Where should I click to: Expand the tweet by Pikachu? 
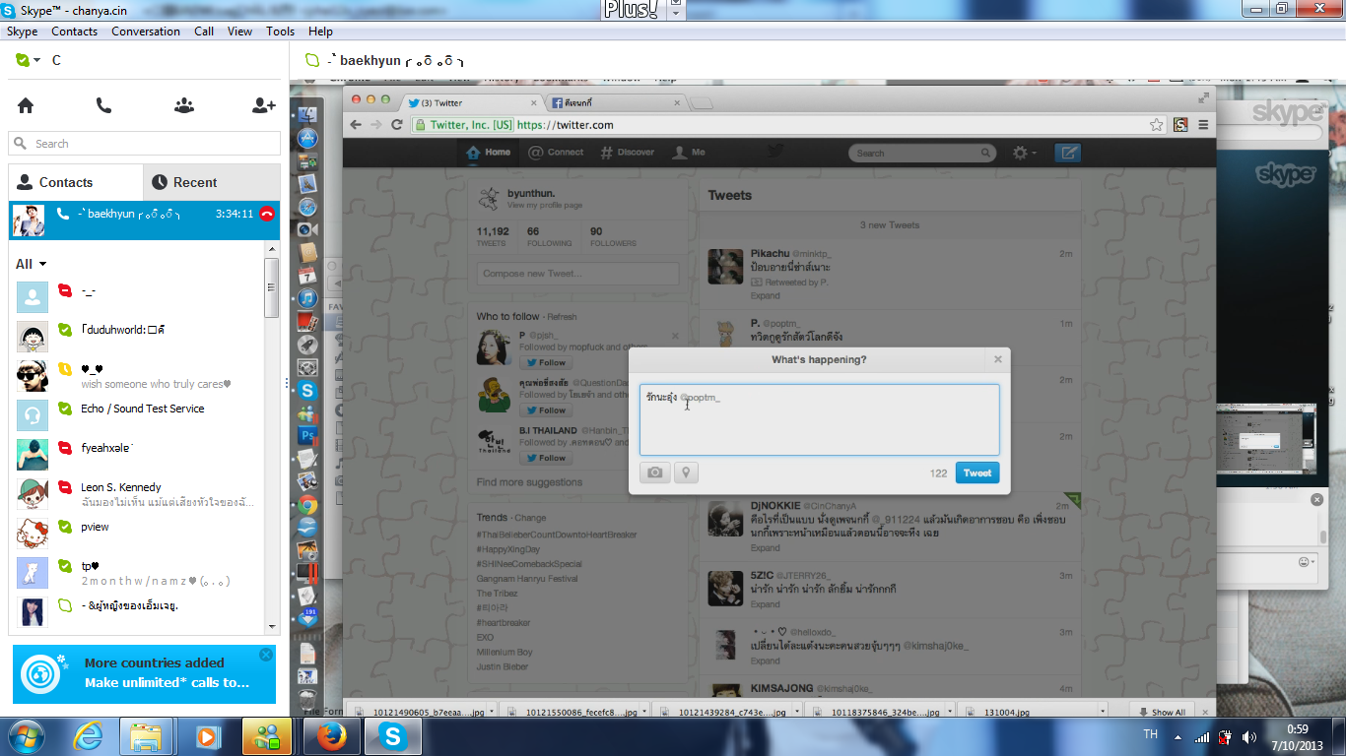765,295
